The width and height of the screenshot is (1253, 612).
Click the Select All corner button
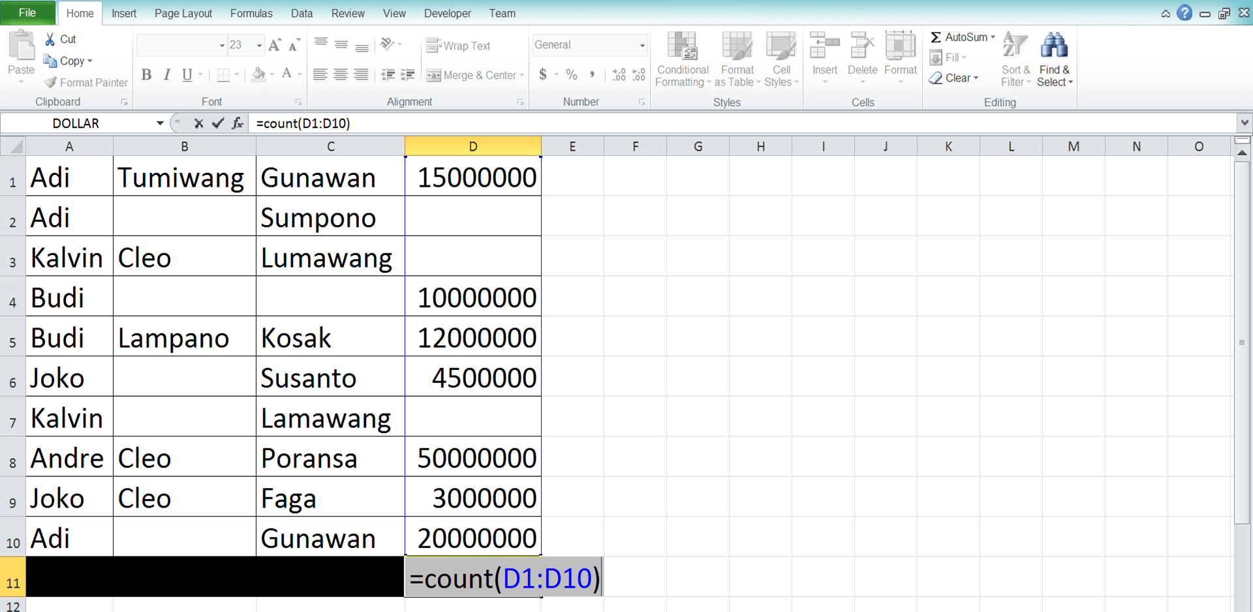tap(13, 147)
